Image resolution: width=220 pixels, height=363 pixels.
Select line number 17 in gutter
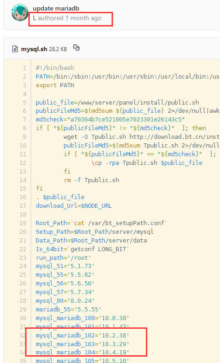(23, 206)
